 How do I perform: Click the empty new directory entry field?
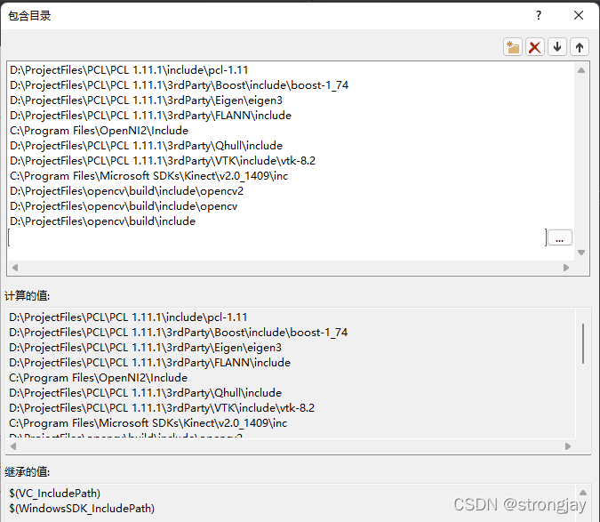(277, 237)
